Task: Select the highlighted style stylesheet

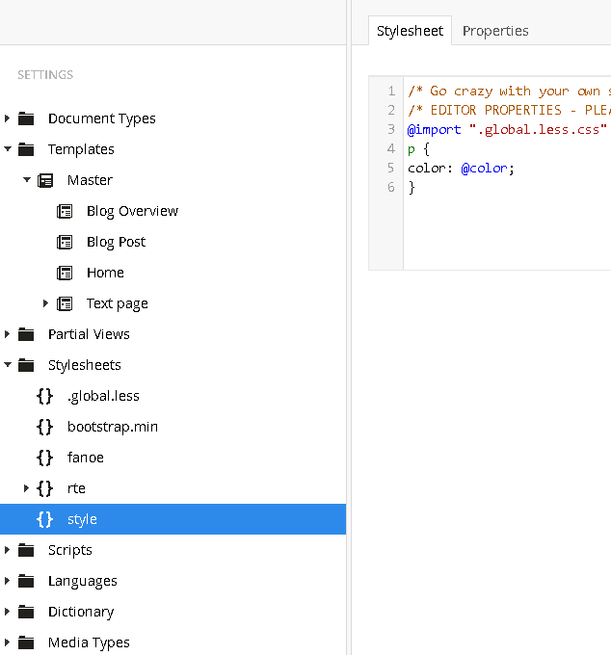Action: [173, 519]
